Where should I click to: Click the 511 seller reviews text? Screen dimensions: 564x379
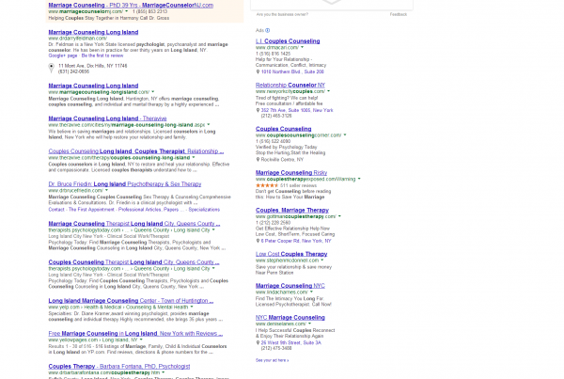(x=299, y=185)
